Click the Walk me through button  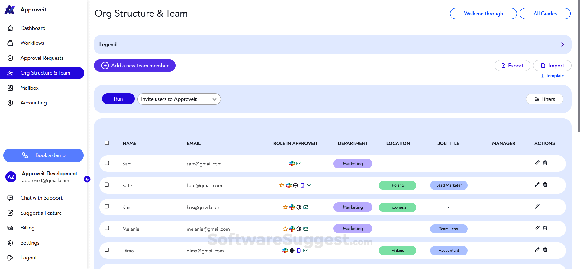point(483,14)
